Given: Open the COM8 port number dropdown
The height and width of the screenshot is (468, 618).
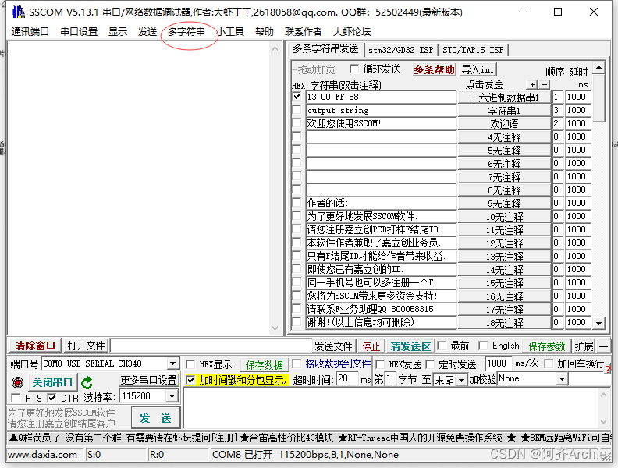Looking at the screenshot, I should (x=172, y=363).
